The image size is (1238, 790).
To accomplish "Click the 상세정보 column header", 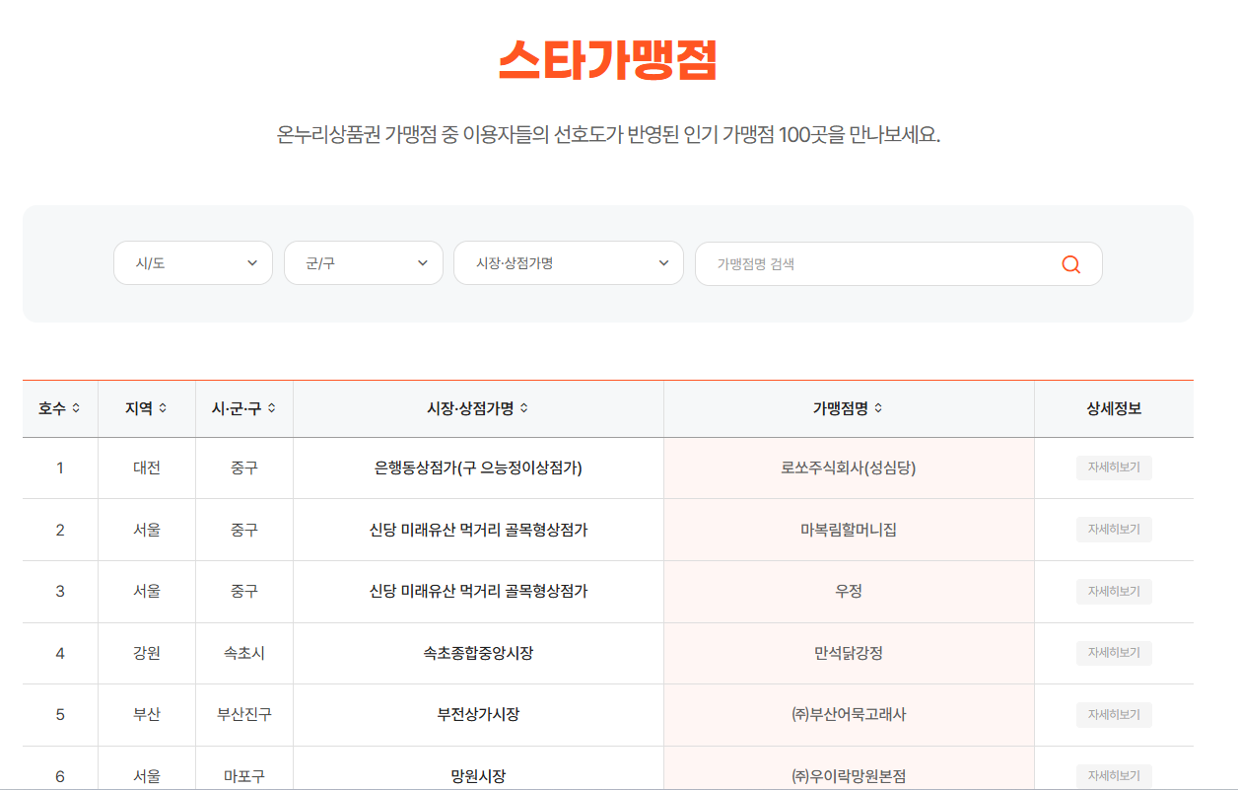I will [1114, 408].
